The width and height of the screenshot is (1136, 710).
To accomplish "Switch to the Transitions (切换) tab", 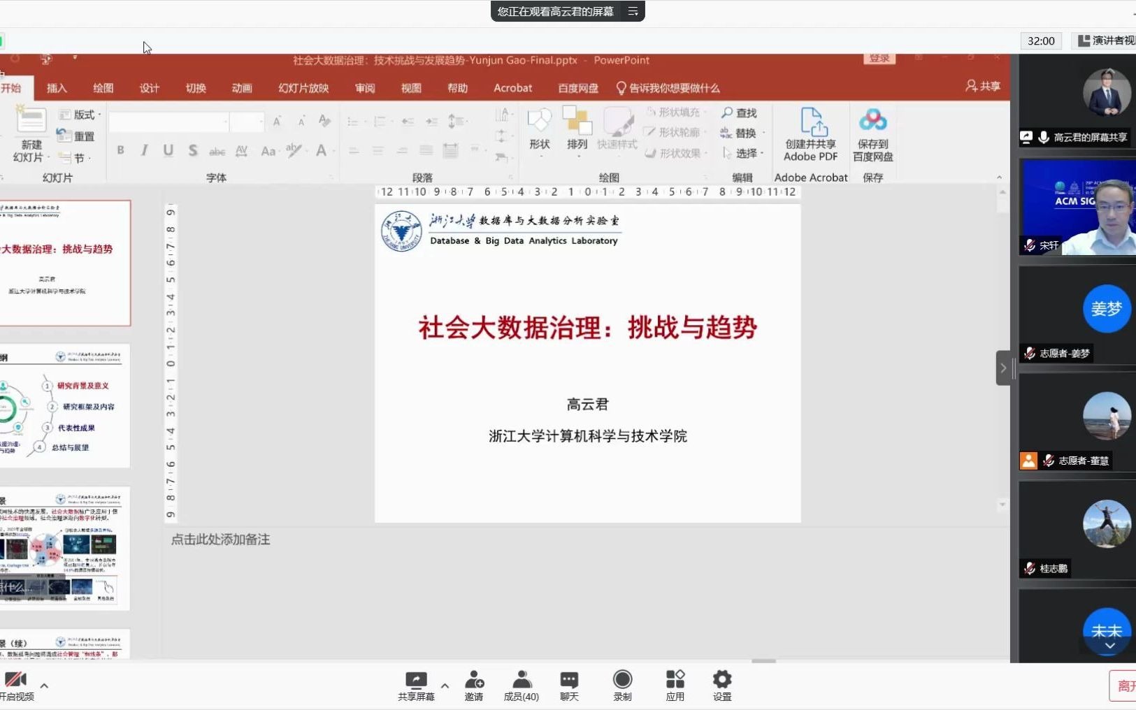I will point(196,88).
